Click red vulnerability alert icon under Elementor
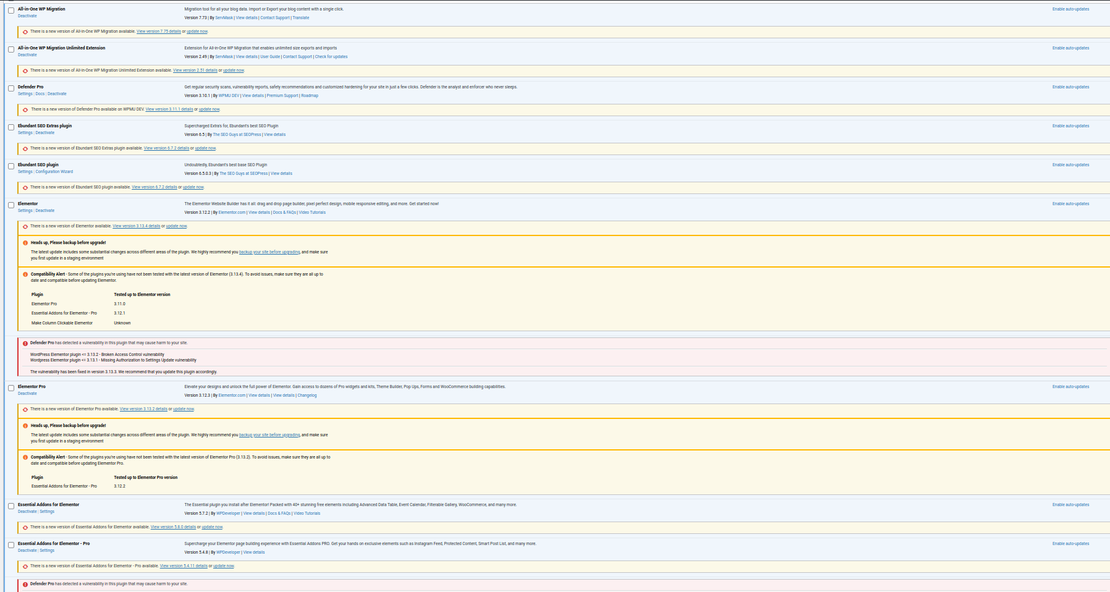Image resolution: width=1110 pixels, height=592 pixels. click(25, 344)
